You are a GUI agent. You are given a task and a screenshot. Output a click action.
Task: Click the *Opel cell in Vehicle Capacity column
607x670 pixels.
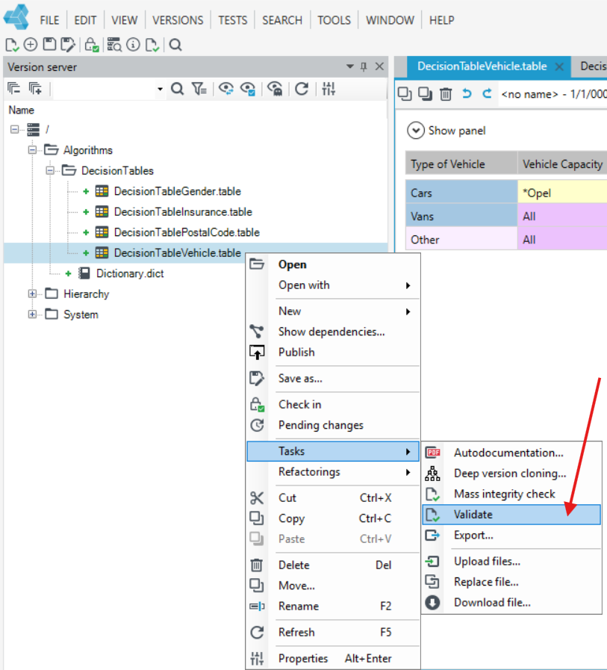coord(562,192)
